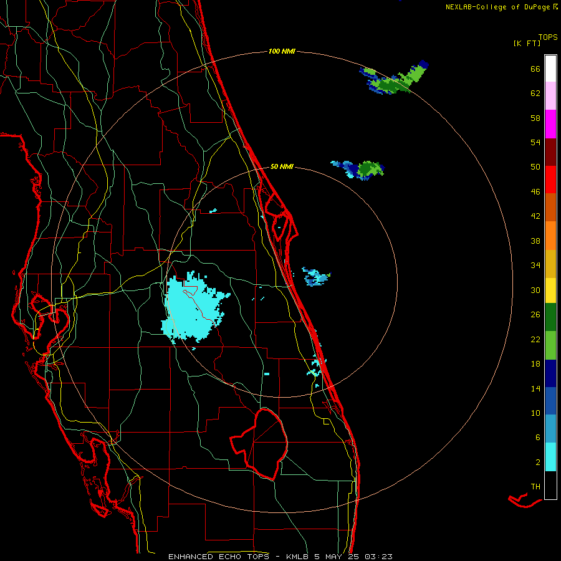Image resolution: width=561 pixels, height=561 pixels.
Task: Click the yellow 30 kft legend swatch
Action: pyautogui.click(x=550, y=290)
